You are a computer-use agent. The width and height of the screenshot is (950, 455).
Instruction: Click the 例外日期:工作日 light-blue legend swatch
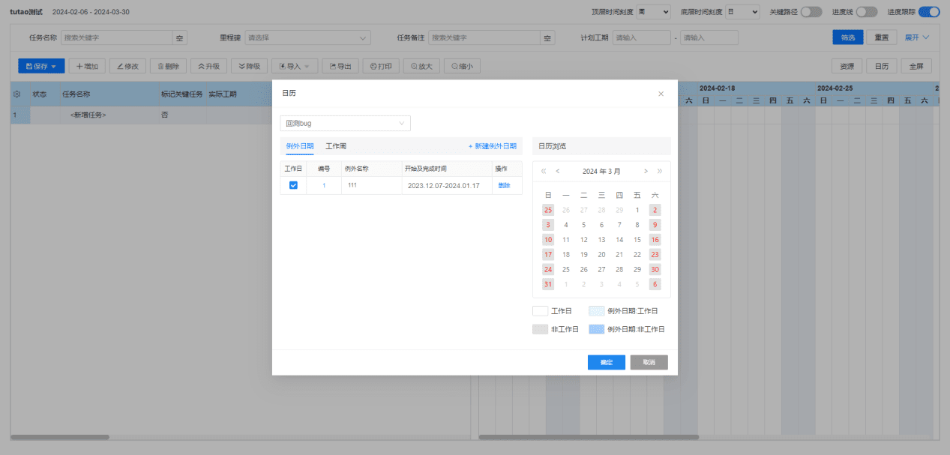tap(597, 310)
